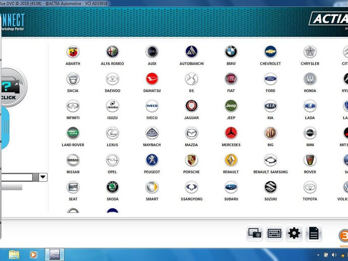This screenshot has width=348, height=261.
Task: Choose the Infiniti logo
Action: coord(73,106)
